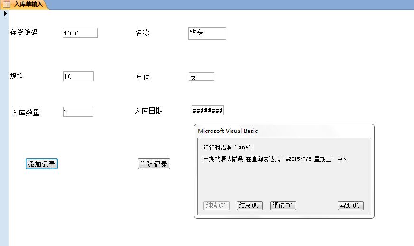The height and width of the screenshot is (246, 414).
Task: Click the 入库单输入 form tab
Action: point(24,4)
